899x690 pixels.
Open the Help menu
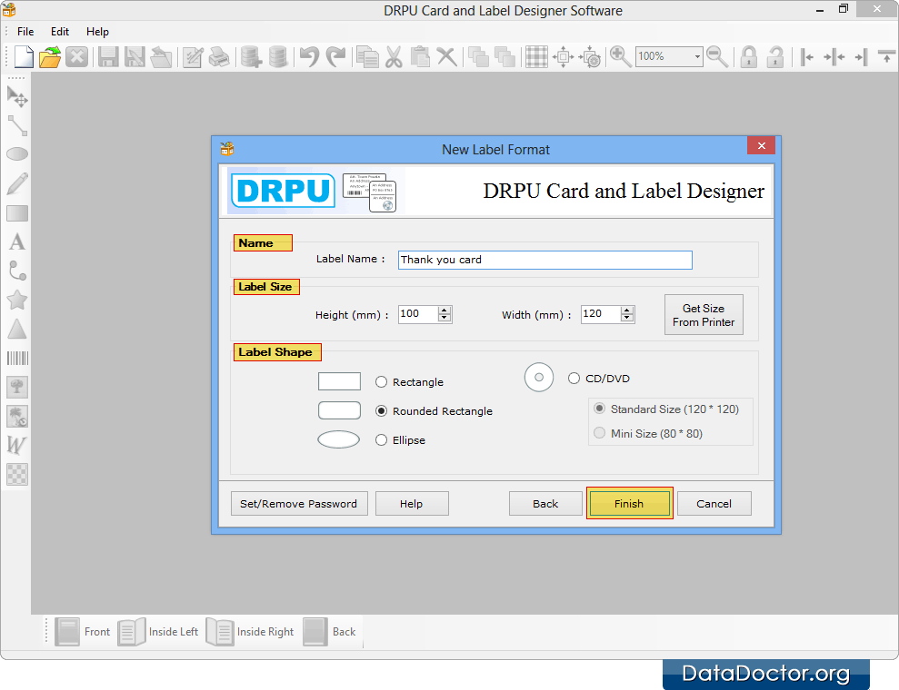[97, 32]
